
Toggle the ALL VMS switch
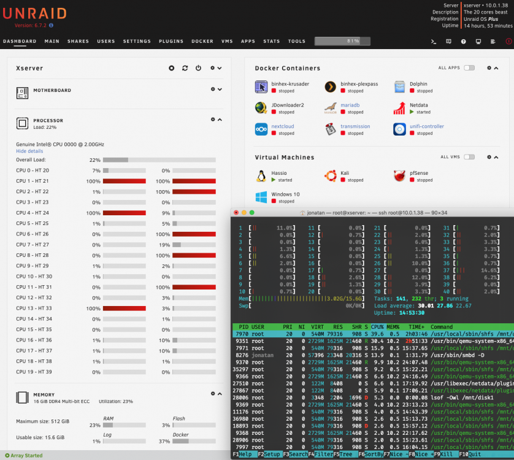[469, 157]
